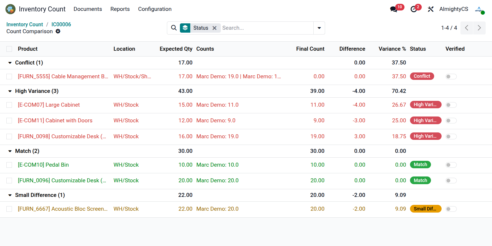Viewport: 492px width, 246px height.
Task: Check the Large Cabinet row checkbox
Action: click(x=9, y=105)
